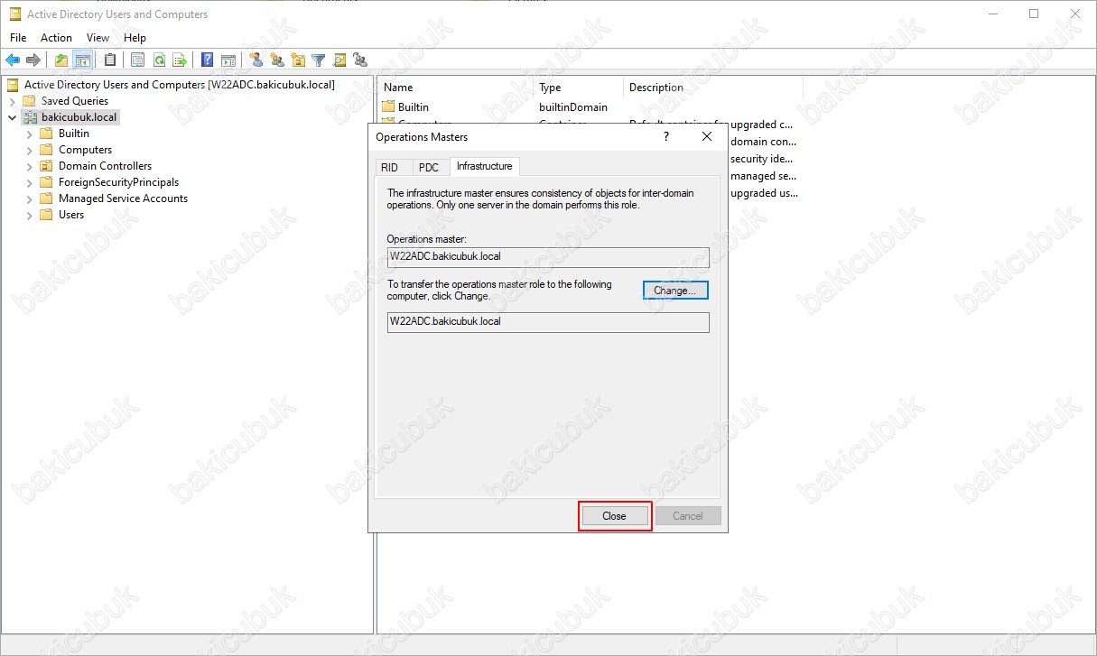Click the transfer target computer field
The height and width of the screenshot is (656, 1097).
click(x=548, y=321)
